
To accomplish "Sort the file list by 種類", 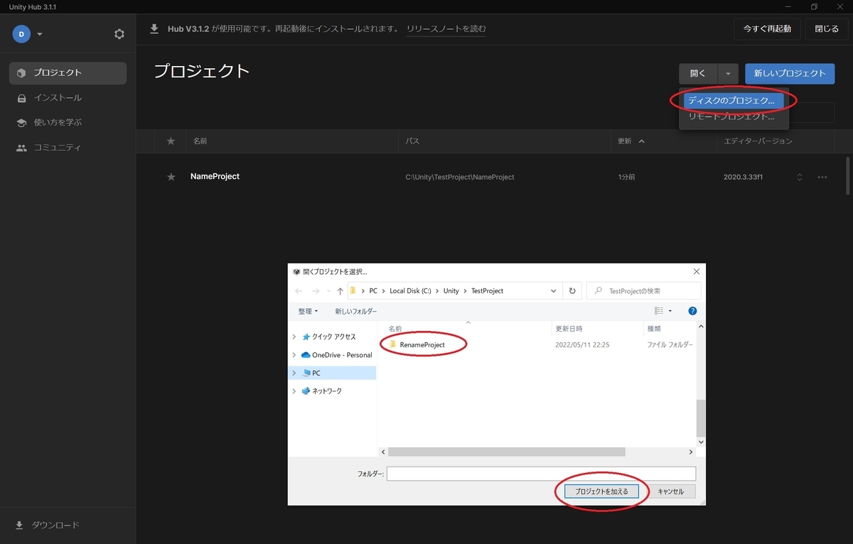I will 653,329.
